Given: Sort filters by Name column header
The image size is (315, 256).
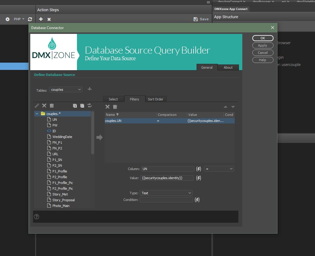Looking at the screenshot, I should click(131, 115).
